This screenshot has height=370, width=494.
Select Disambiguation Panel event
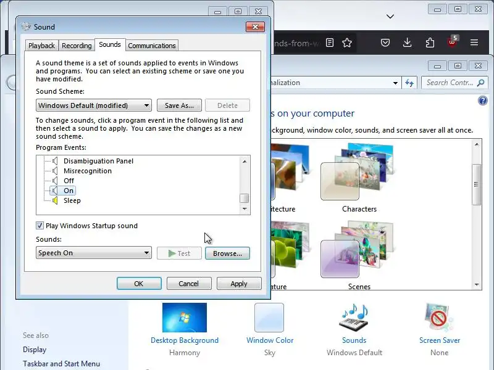click(98, 161)
